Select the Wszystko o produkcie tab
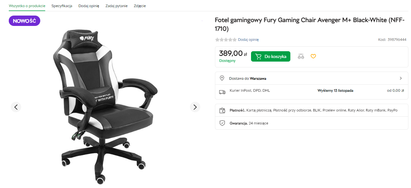The width and height of the screenshot is (411, 188). [x=27, y=6]
